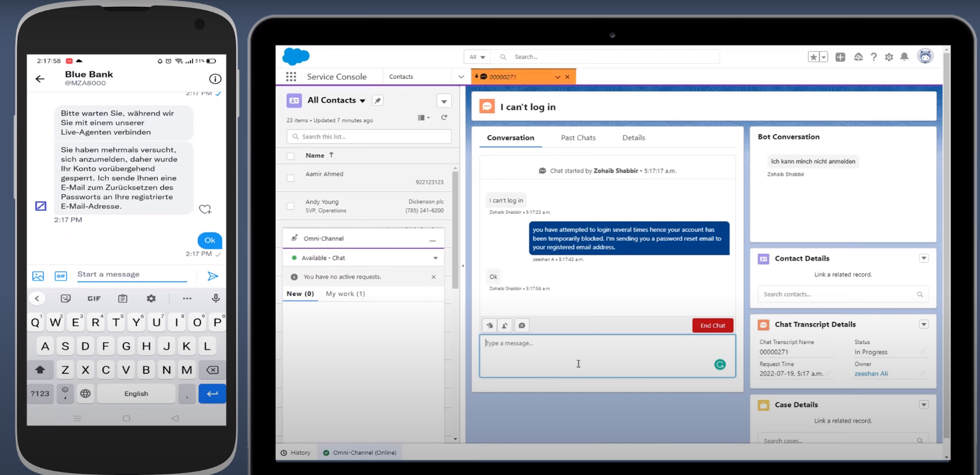Open the zeeshan Ali owner link
980x475 pixels.
click(871, 374)
